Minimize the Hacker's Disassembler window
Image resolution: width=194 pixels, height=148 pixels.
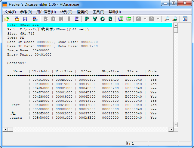coord(165,3)
